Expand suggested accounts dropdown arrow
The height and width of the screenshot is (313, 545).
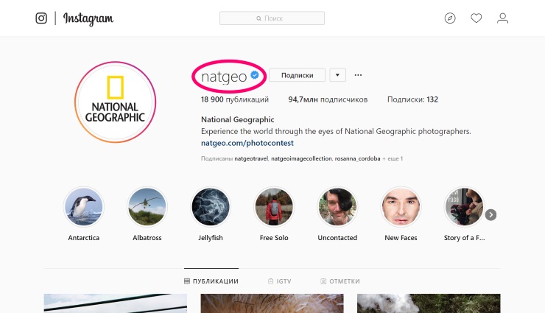point(337,75)
